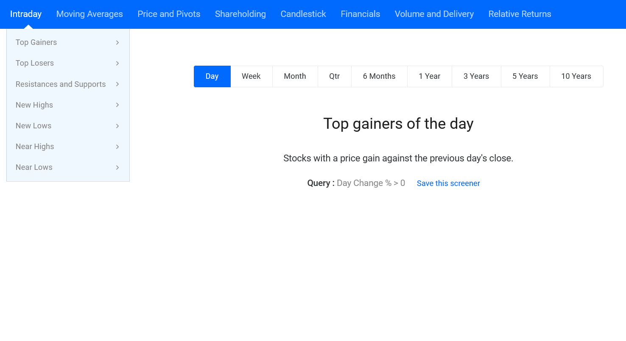Expand the Top Gainers chevron arrow

coord(117,42)
